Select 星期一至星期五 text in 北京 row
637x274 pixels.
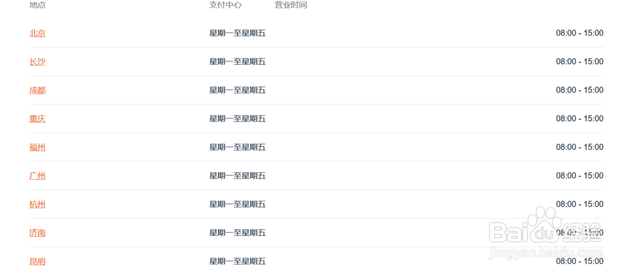click(x=237, y=33)
